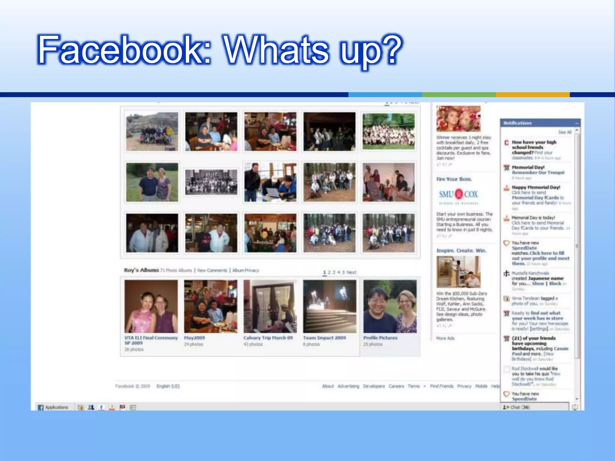The image size is (615, 461).
Task: Click the photos app icon next to Applications
Action: point(80,407)
